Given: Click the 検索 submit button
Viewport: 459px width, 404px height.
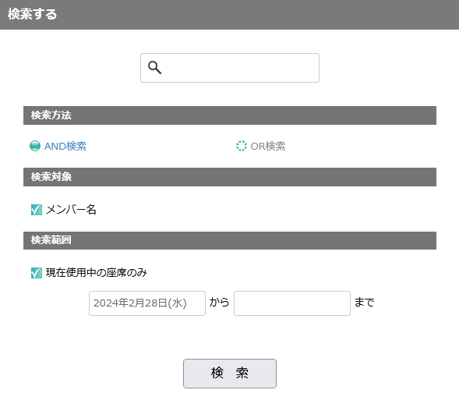Looking at the screenshot, I should pos(230,374).
